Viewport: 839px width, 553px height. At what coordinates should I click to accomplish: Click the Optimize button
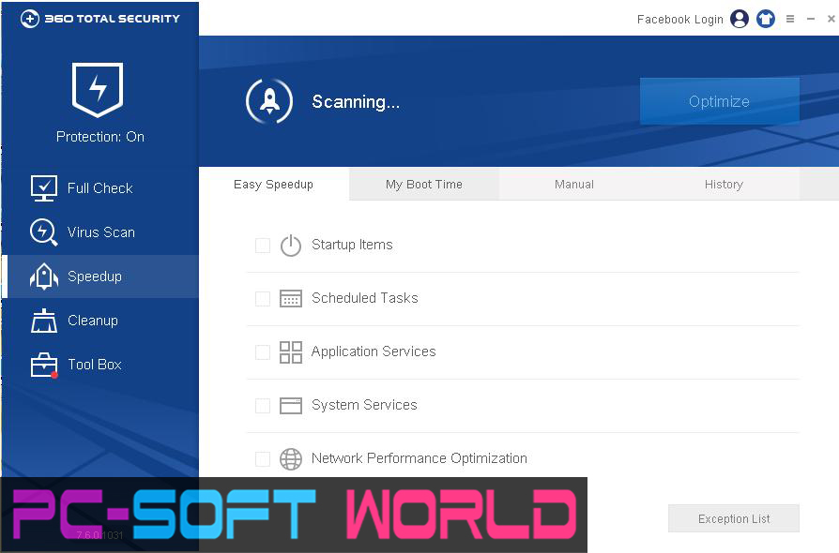coord(719,100)
